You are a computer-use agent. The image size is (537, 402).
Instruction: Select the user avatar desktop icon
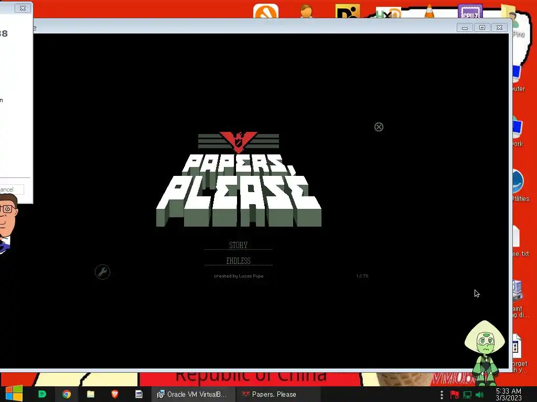[306, 12]
